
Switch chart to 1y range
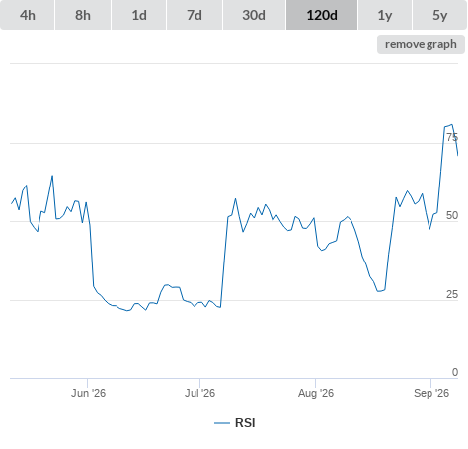point(385,15)
